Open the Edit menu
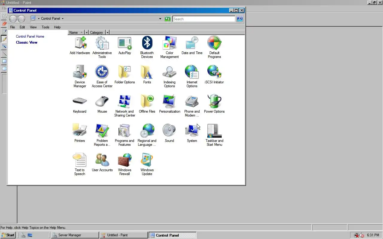 (x=22, y=27)
